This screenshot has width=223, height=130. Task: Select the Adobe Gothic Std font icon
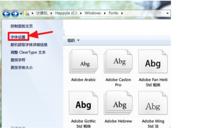point(83,103)
